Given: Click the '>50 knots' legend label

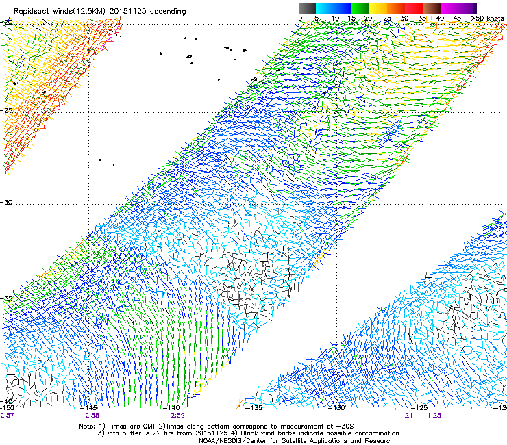Looking at the screenshot, I should [487, 18].
